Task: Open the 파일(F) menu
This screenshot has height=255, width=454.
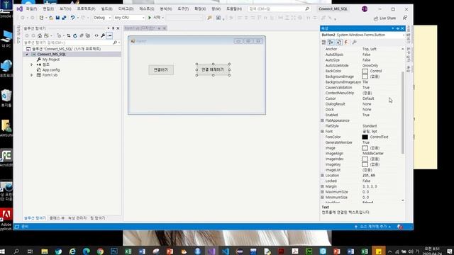Action: click(31, 9)
